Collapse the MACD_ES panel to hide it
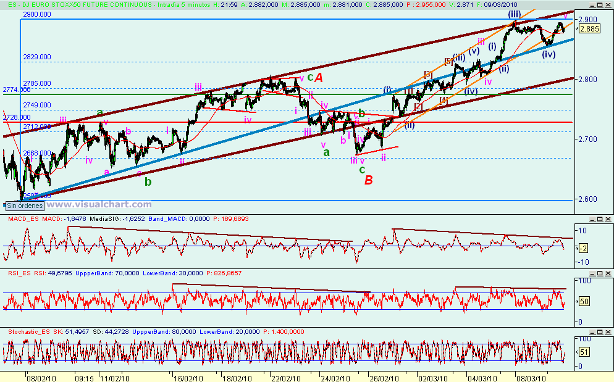Image resolution: width=614 pixels, height=382 pixels. 592,220
